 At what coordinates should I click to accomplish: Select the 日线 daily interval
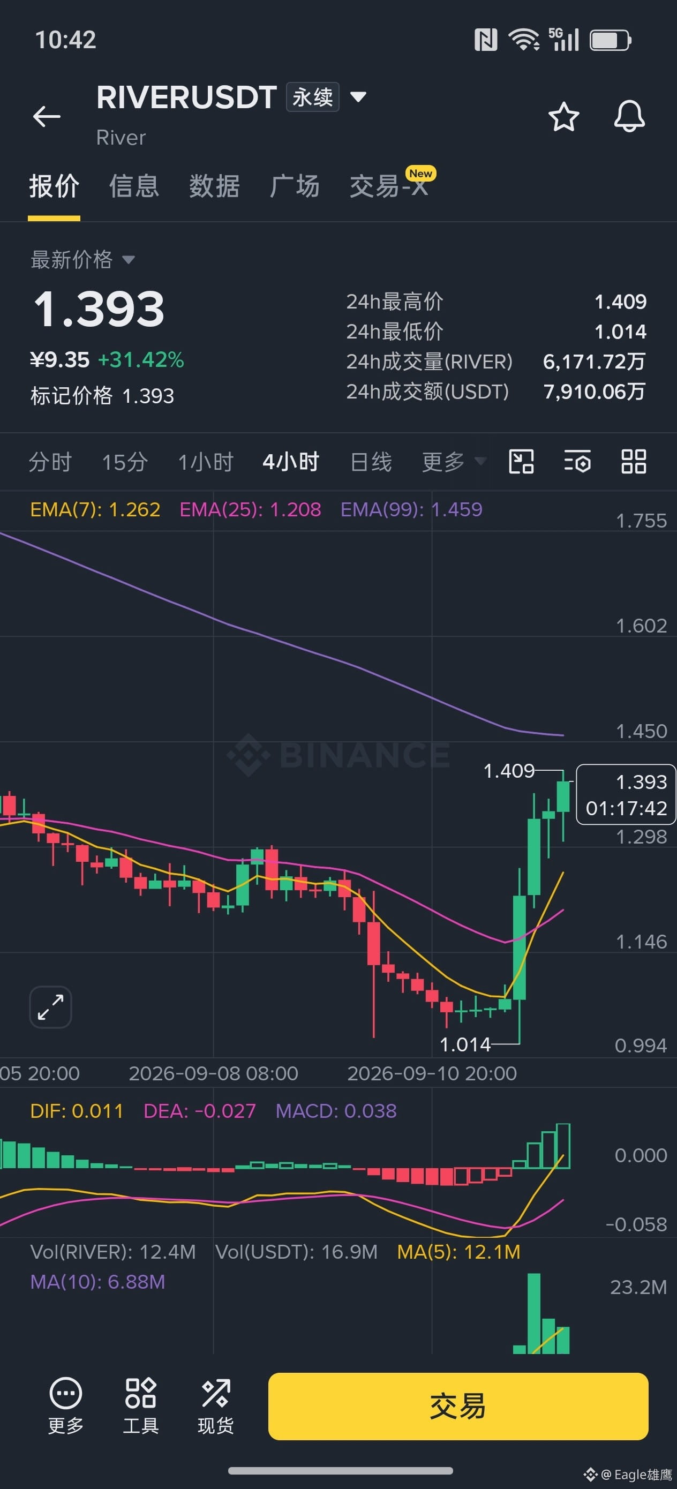pos(371,462)
